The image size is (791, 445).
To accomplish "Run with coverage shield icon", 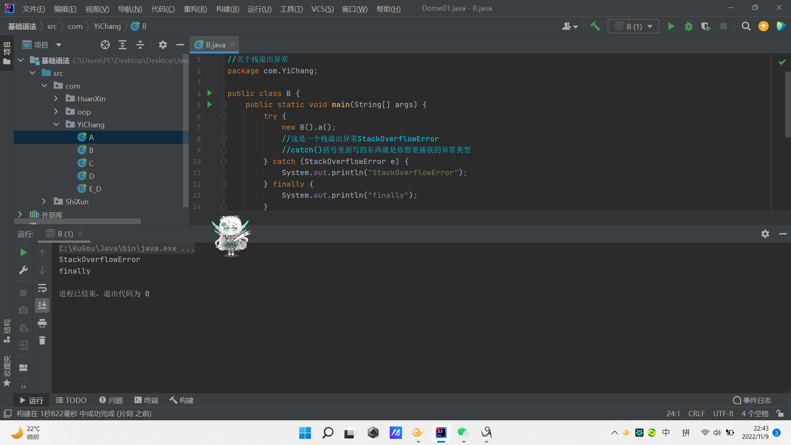I will click(x=706, y=26).
